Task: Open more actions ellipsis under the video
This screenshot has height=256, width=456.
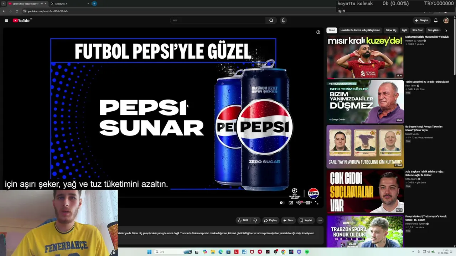Action: click(320, 220)
